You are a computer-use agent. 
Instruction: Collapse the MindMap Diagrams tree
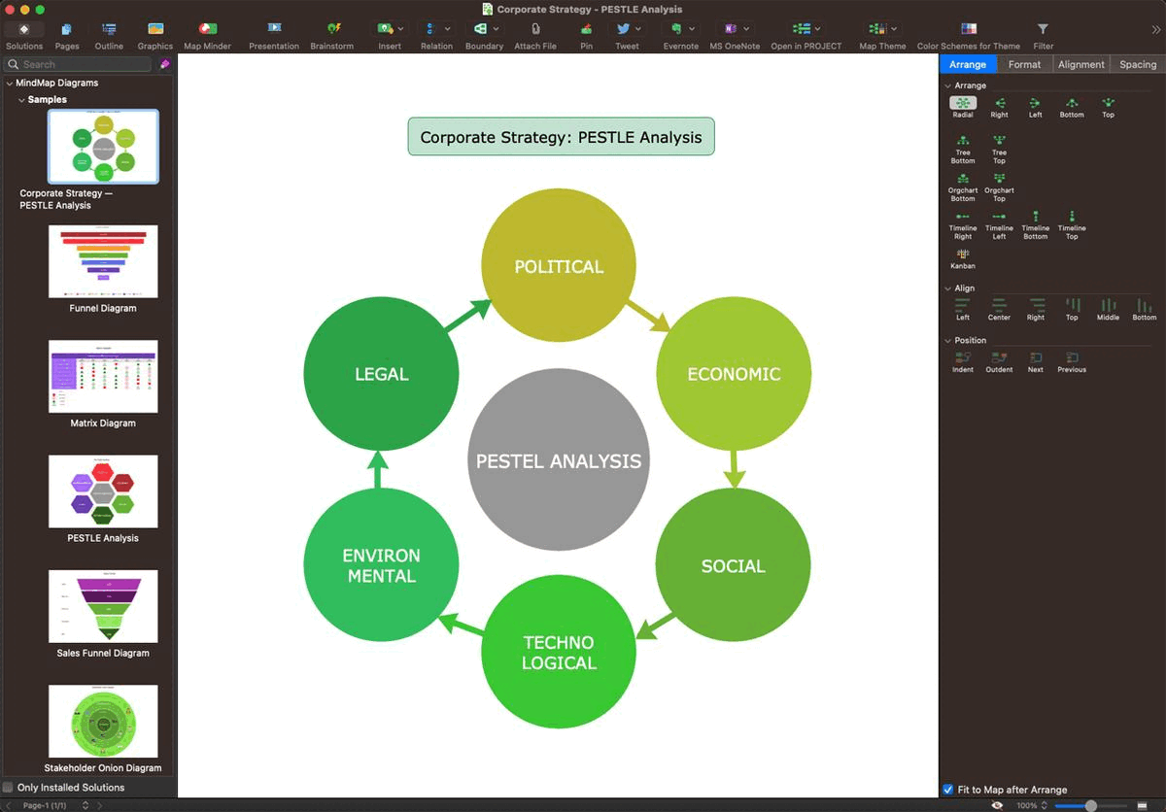pos(10,84)
